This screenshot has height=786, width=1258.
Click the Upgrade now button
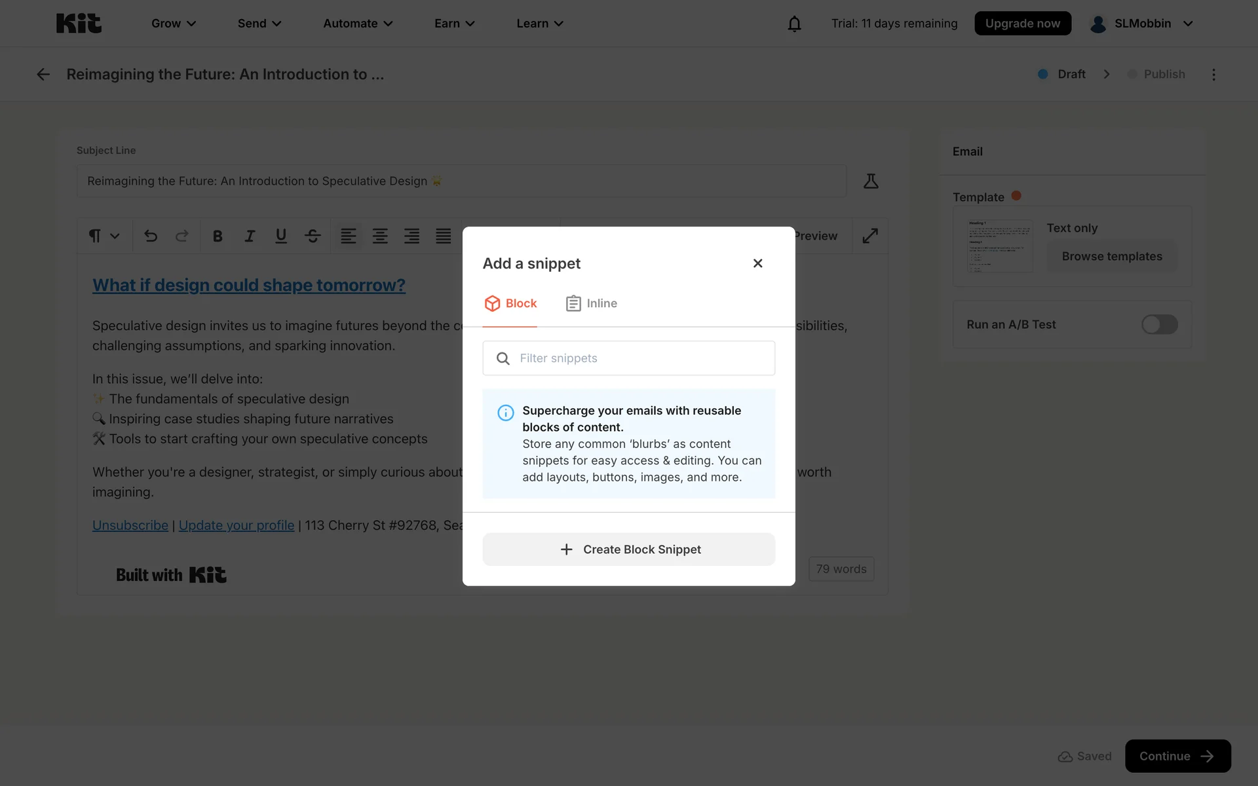pyautogui.click(x=1022, y=24)
